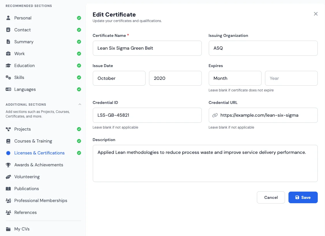This screenshot has width=325, height=236.
Task: Collapse the Additional Sections chevron
Action: 80,105
